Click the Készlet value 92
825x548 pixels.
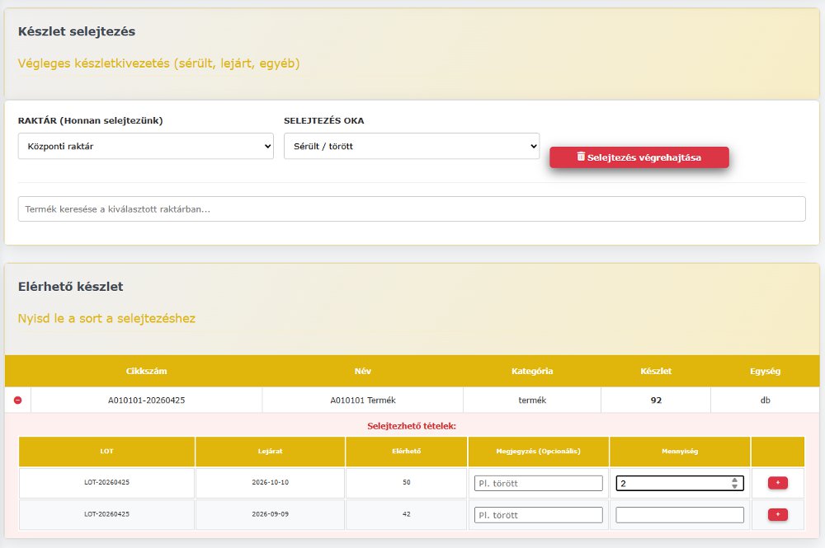(x=656, y=400)
